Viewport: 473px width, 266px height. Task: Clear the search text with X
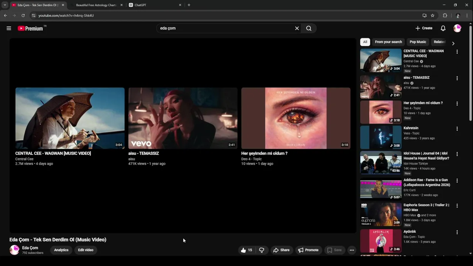[x=297, y=28]
